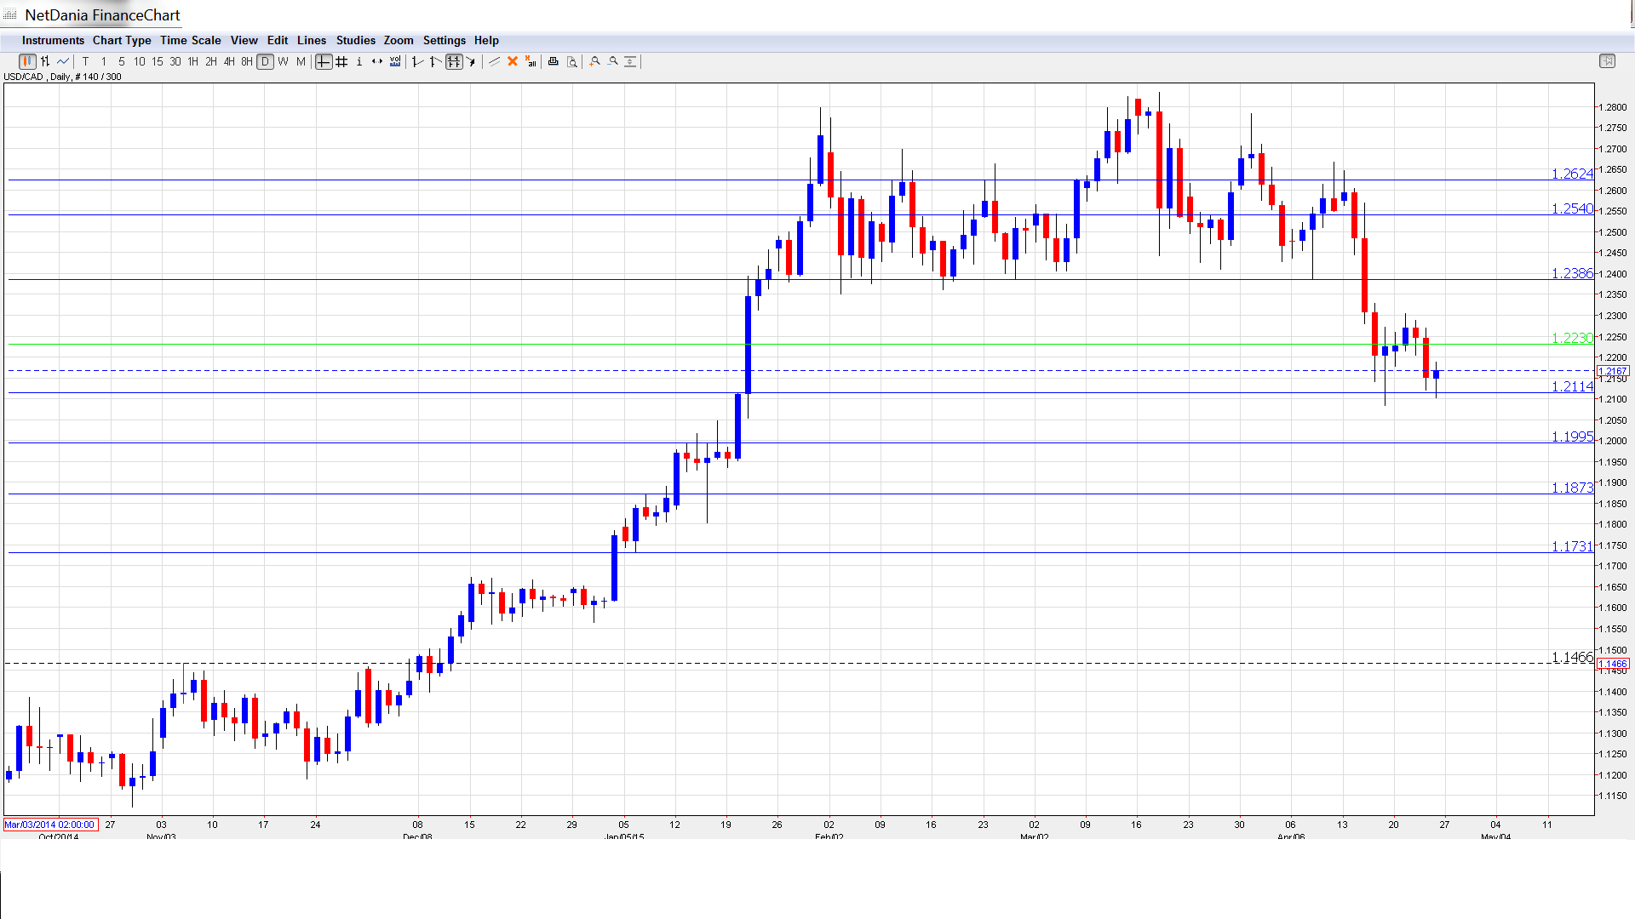
Task: Open the Chart Type menu
Action: [x=122, y=40]
